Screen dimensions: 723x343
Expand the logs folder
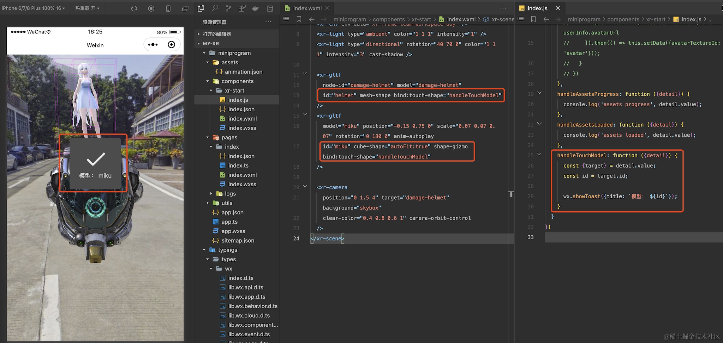pos(211,194)
